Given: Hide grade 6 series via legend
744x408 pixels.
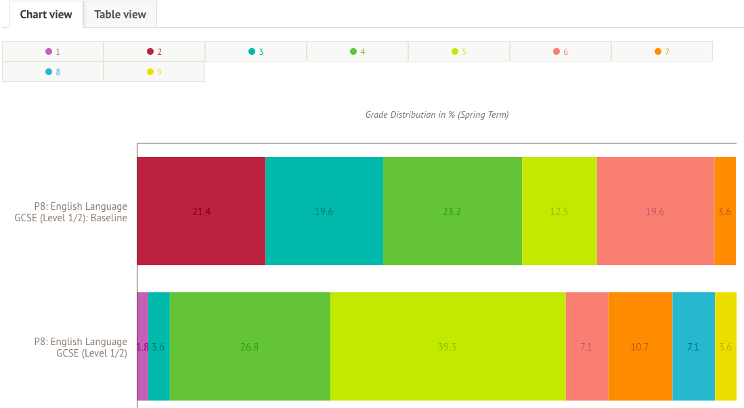Looking at the screenshot, I should tap(561, 51).
